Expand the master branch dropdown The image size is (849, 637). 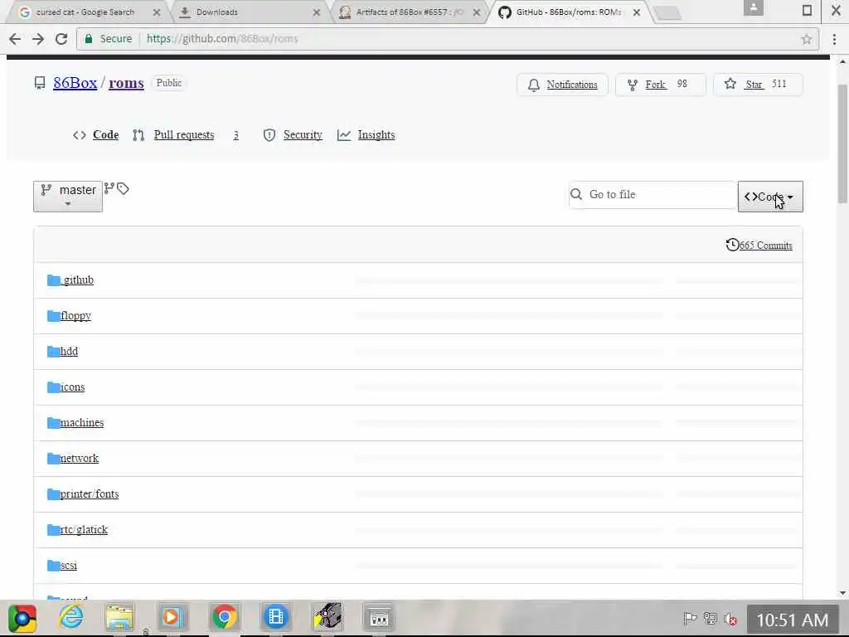[68, 197]
